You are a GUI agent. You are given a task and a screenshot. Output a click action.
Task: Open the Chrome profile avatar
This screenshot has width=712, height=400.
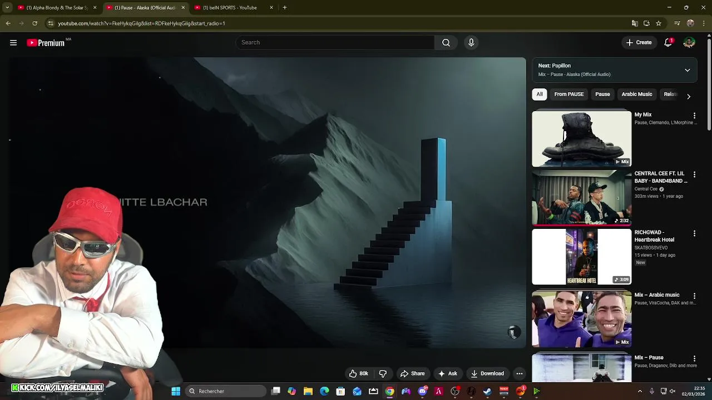tap(690, 23)
